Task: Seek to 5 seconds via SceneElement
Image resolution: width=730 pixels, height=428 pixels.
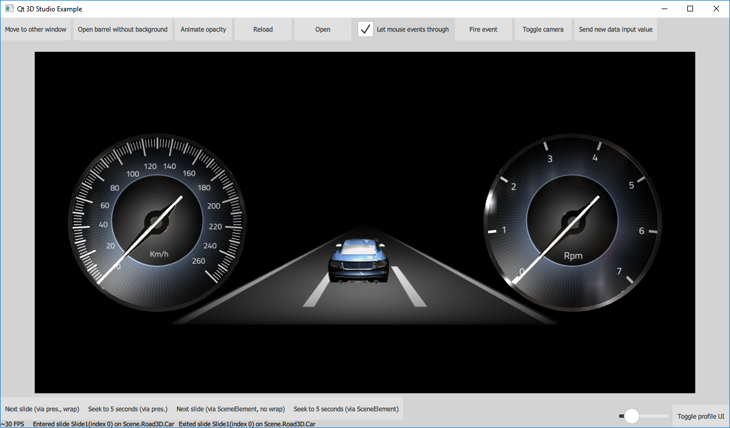Action: coord(346,409)
